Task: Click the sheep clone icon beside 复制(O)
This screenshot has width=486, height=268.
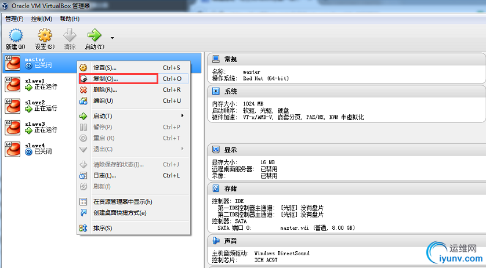Action: click(84, 79)
